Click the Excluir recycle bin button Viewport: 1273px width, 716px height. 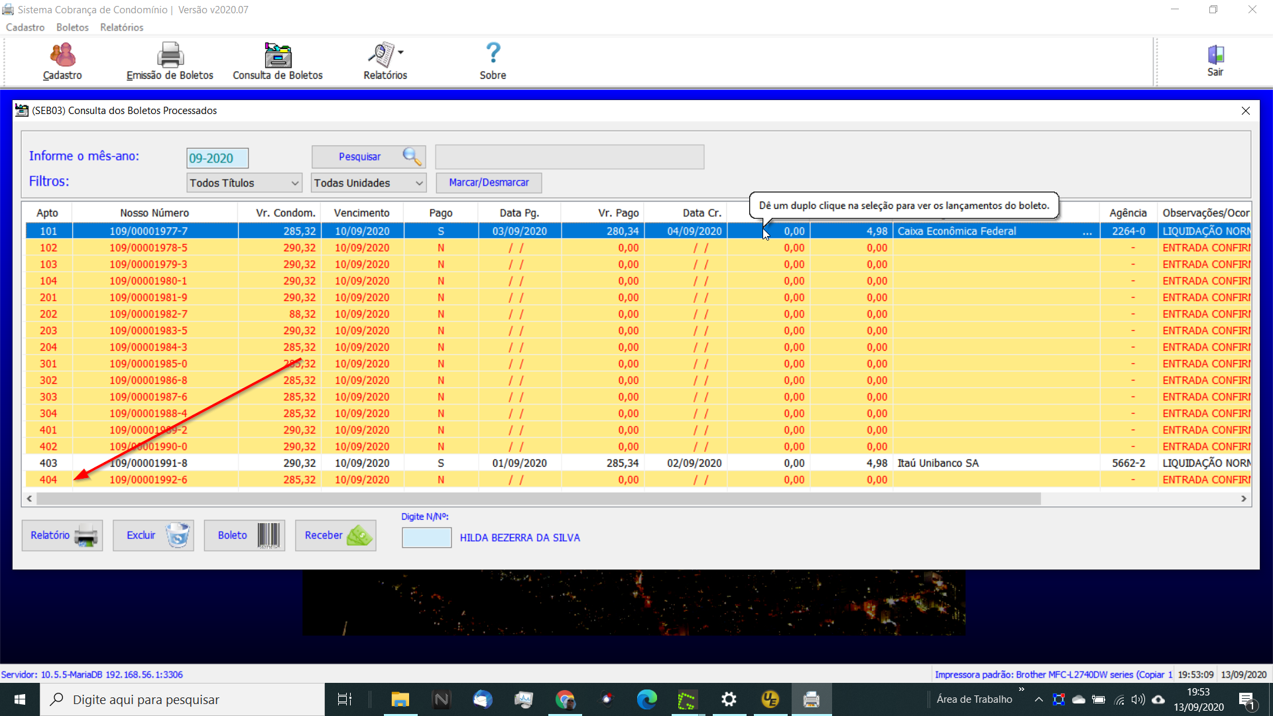coord(153,535)
